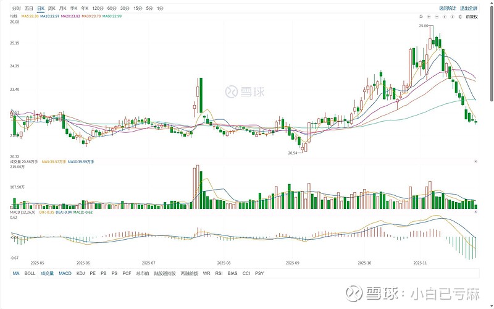Image resolution: width=494 pixels, height=309 pixels.
Task: Click the volume MA10:39.99万手 legend
Action: [82, 162]
